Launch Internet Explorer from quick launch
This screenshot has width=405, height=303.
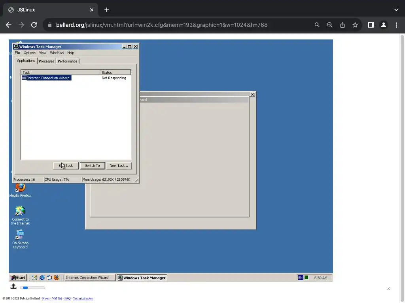(x=42, y=277)
